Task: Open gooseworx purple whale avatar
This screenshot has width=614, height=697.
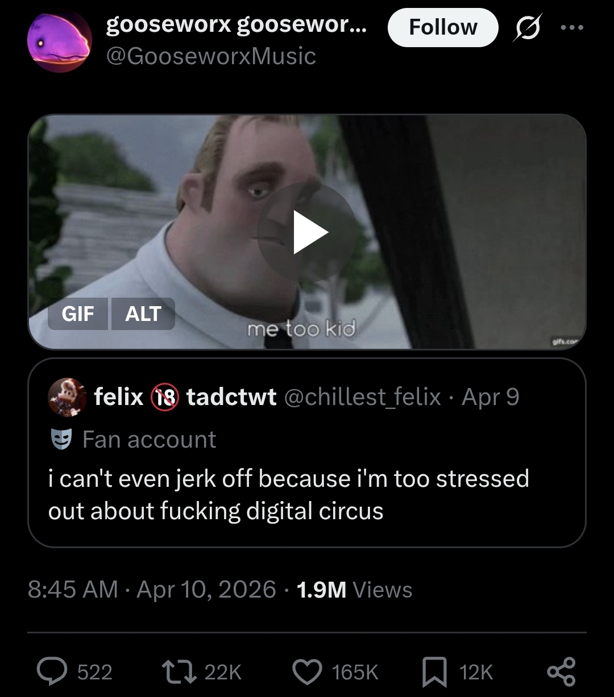Action: (x=60, y=41)
